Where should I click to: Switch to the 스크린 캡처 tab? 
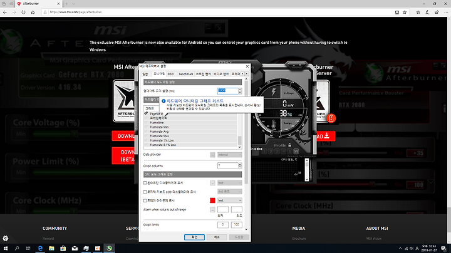pyautogui.click(x=203, y=74)
